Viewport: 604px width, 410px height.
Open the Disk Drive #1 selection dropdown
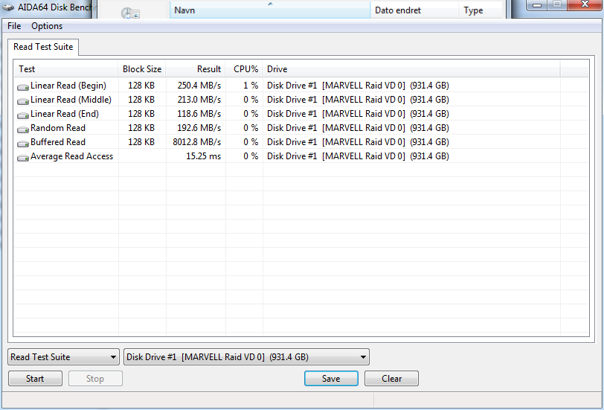click(x=246, y=357)
